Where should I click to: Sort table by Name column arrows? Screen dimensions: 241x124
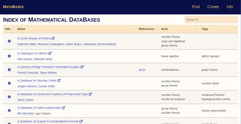(x=133, y=29)
